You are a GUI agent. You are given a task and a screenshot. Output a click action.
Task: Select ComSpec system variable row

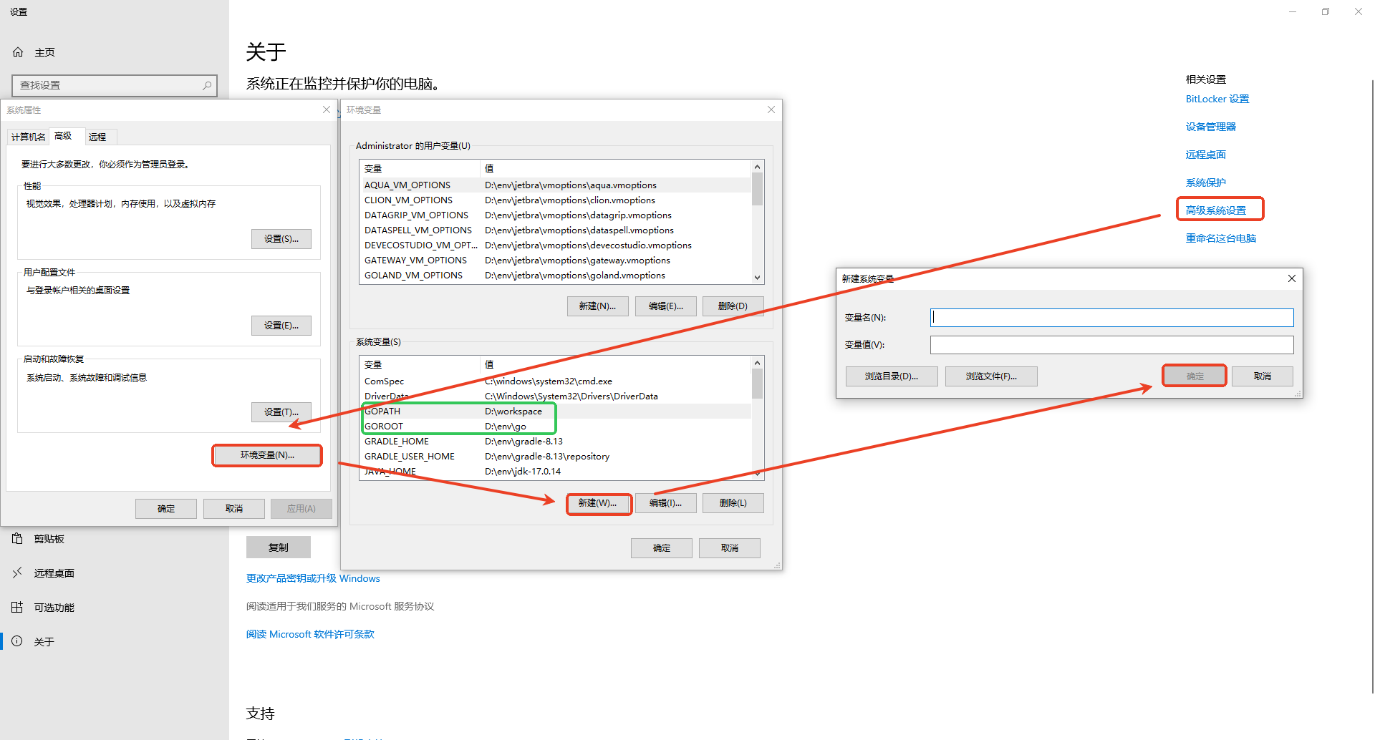point(556,381)
